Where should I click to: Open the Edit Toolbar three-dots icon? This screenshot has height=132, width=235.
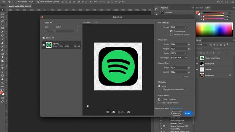pyautogui.click(x=3, y=87)
